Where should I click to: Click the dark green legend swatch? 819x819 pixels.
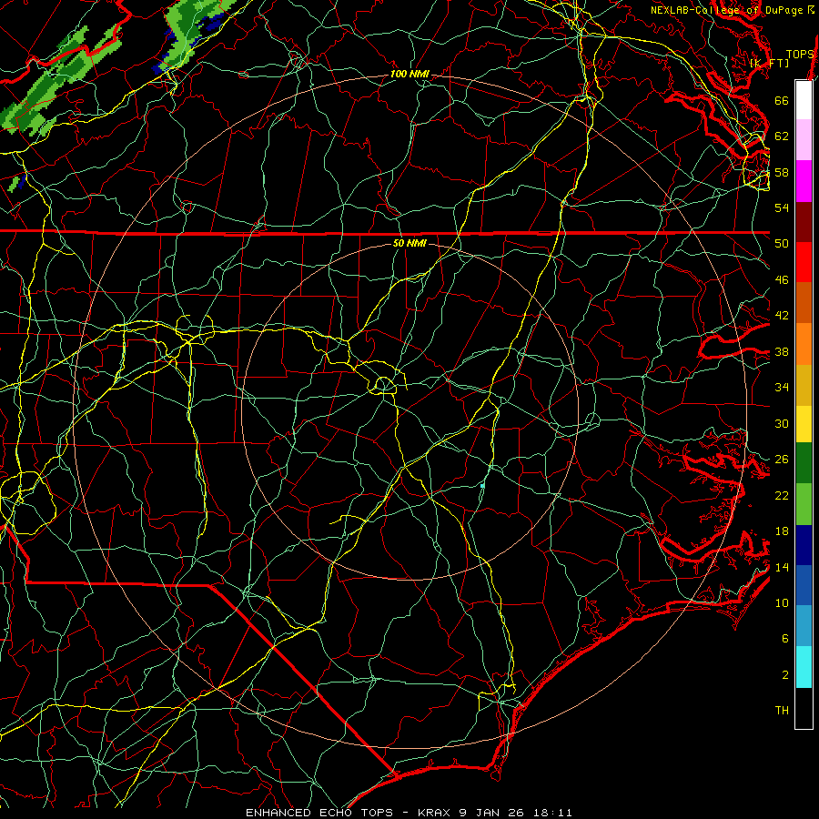coord(804,463)
